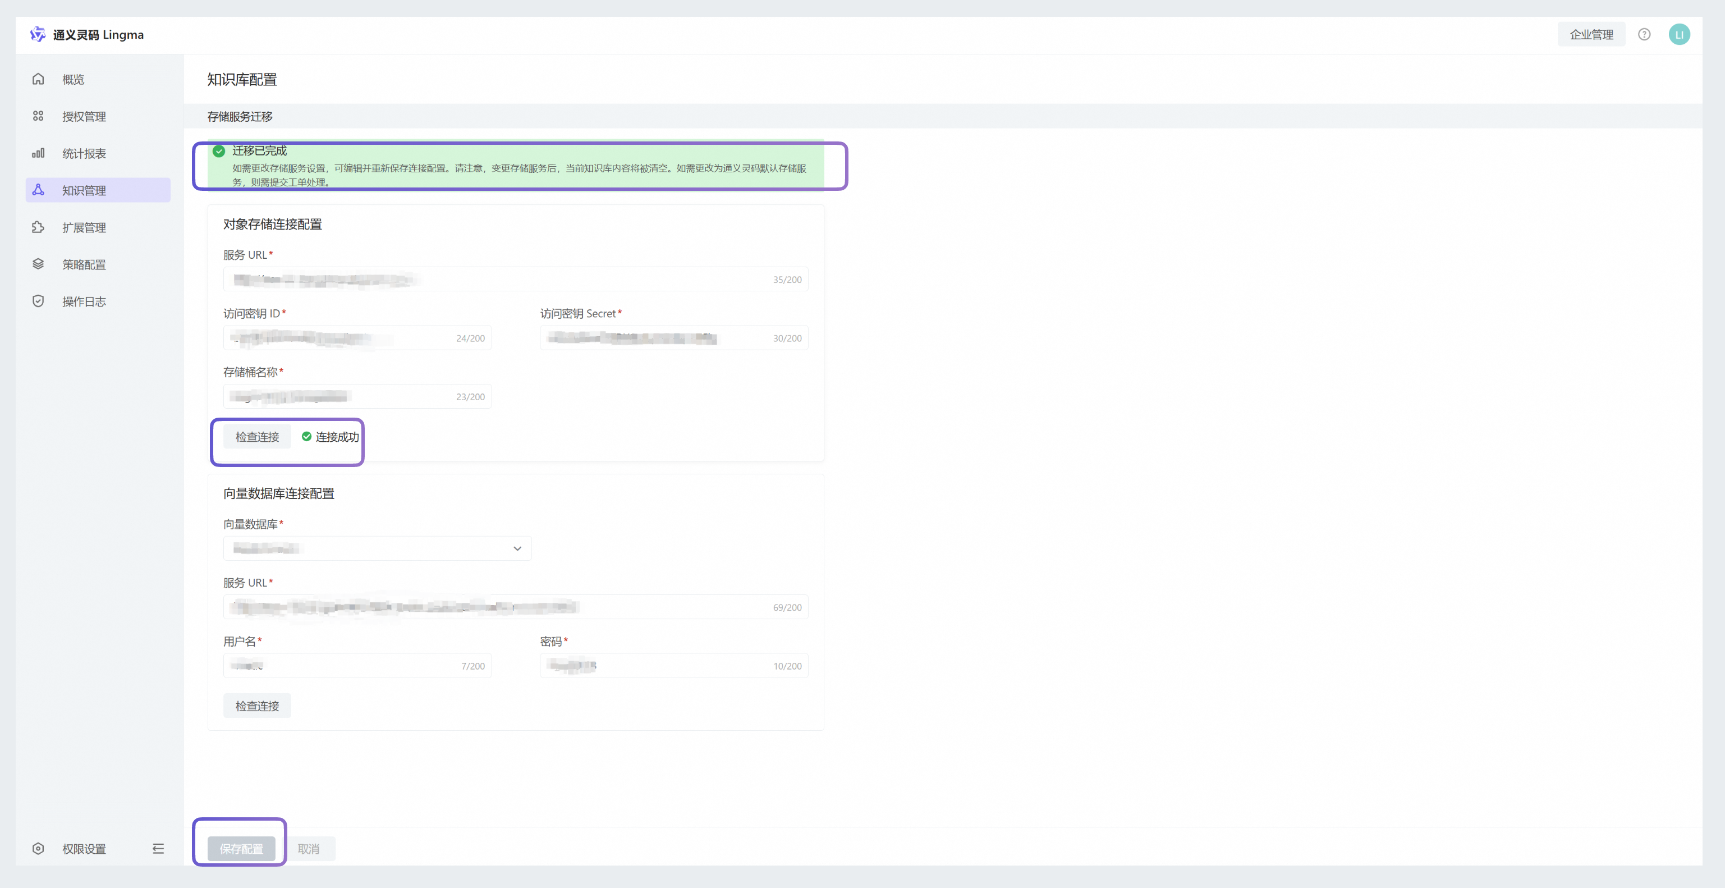This screenshot has height=888, width=1725.
Task: Click the 对象存储连接配置 heading
Action: point(273,225)
